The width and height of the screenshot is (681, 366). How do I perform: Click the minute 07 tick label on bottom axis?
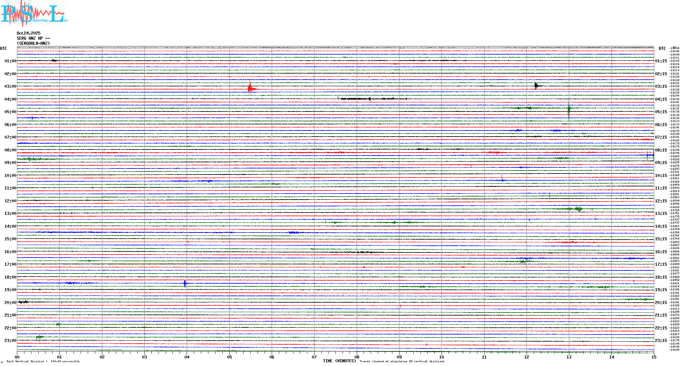tap(314, 357)
